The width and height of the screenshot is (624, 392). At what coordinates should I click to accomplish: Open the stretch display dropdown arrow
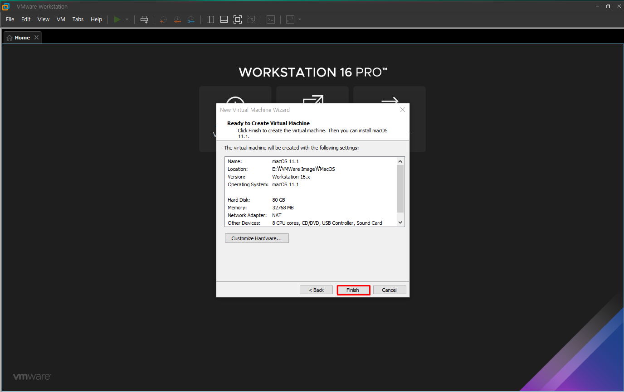point(300,19)
